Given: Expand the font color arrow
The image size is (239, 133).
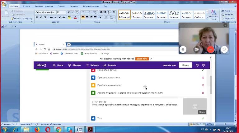Looking at the screenshot, I should tap(78, 17).
